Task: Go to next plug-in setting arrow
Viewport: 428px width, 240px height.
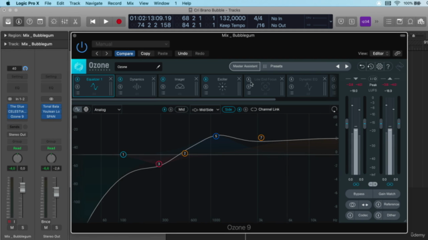Action: pyautogui.click(x=107, y=53)
